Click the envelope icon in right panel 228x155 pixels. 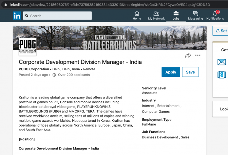(222, 62)
